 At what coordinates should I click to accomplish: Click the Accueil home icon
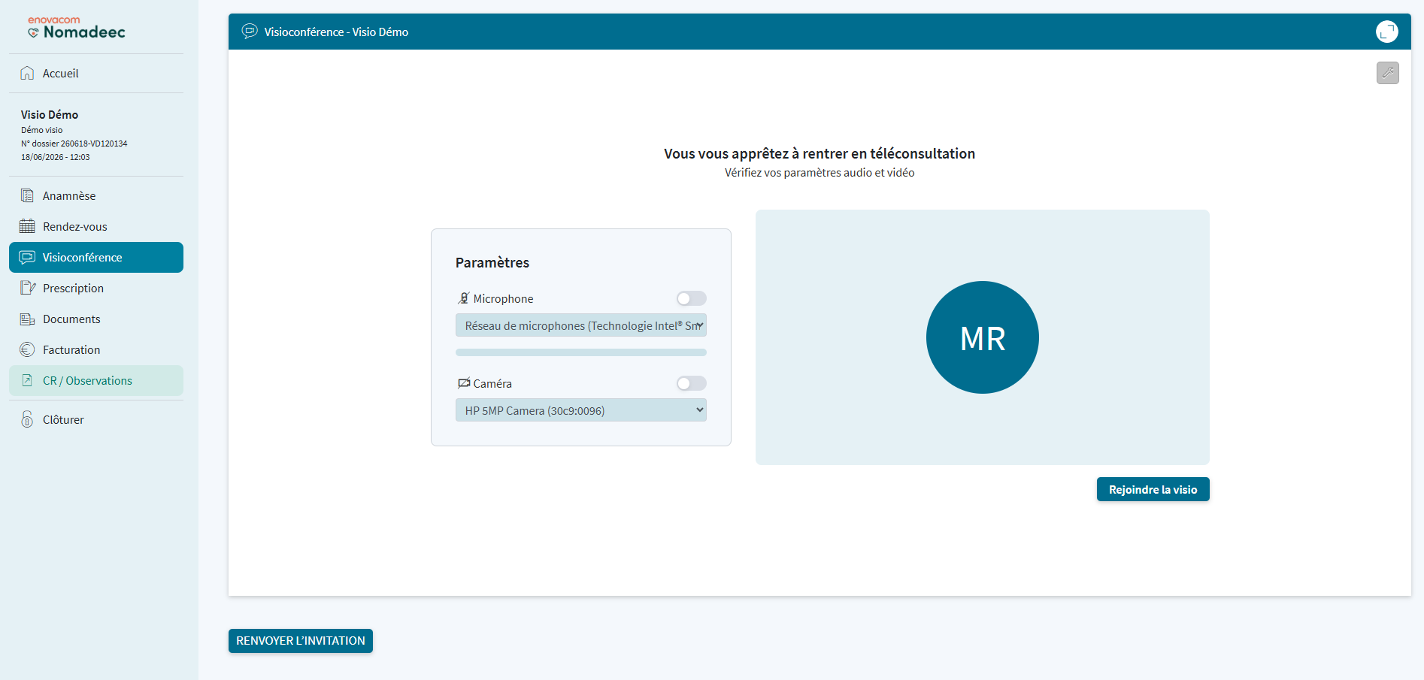(27, 73)
